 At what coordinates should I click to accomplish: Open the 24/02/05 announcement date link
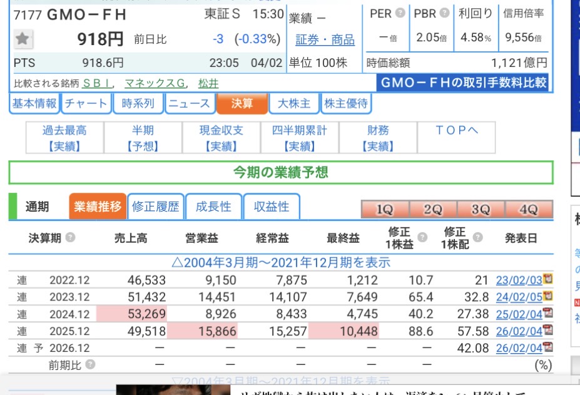[x=519, y=297]
